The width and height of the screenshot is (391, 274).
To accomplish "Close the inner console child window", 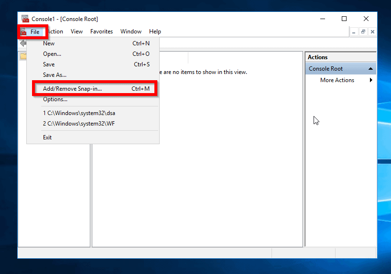I will (x=372, y=32).
